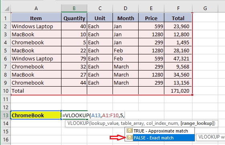Click total value 12,800

coord(178,34)
